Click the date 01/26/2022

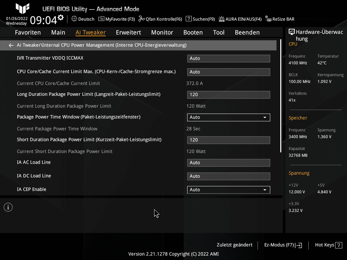click(17, 19)
